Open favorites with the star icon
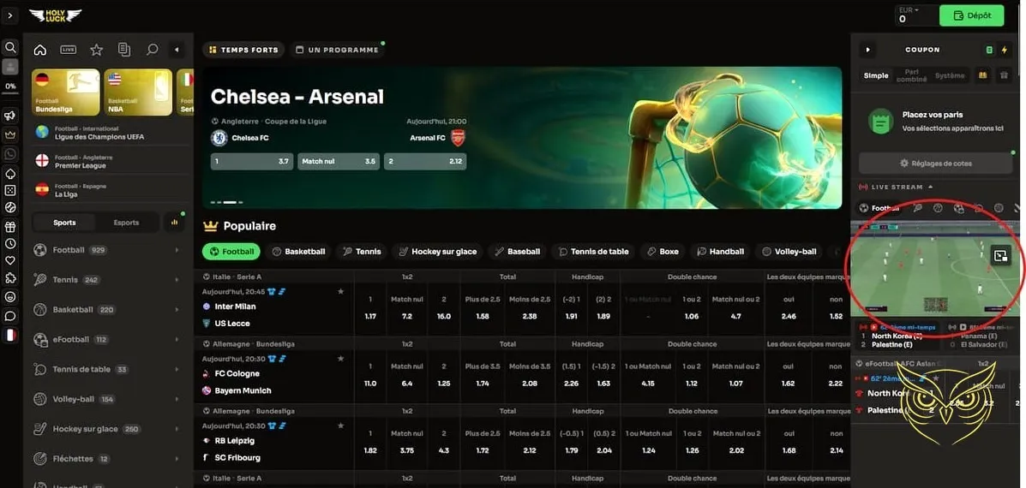Screen dimensions: 1026x488 pos(96,50)
